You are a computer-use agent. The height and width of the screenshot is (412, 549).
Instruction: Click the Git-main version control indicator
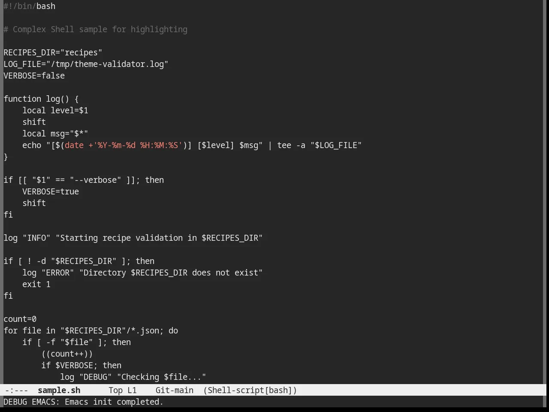(x=174, y=390)
